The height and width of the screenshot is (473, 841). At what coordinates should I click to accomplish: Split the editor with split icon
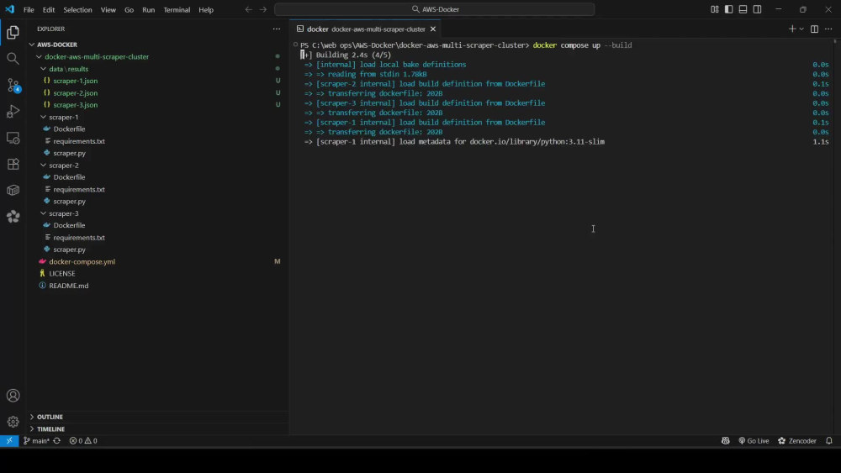[814, 29]
